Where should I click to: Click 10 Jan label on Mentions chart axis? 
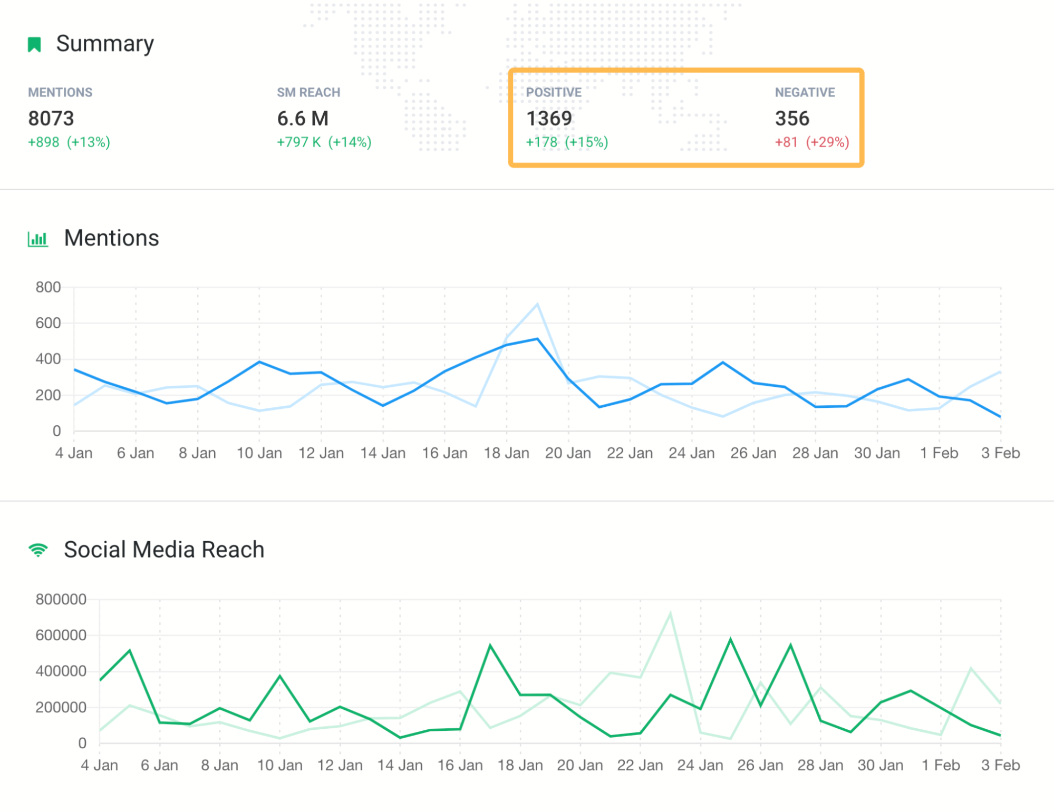[259, 453]
